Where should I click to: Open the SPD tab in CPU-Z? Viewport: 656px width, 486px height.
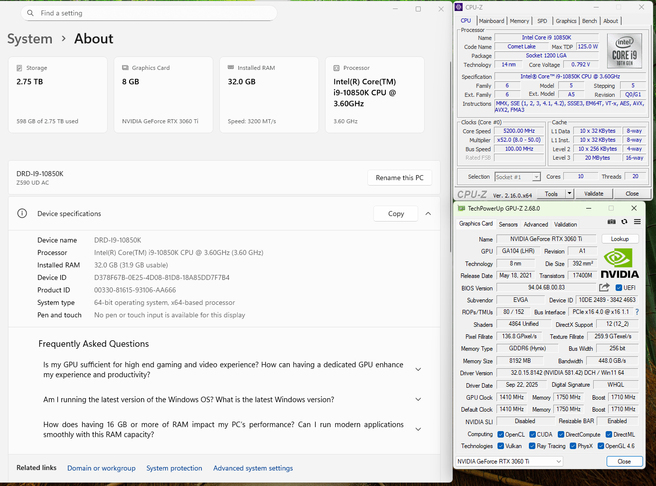point(542,21)
